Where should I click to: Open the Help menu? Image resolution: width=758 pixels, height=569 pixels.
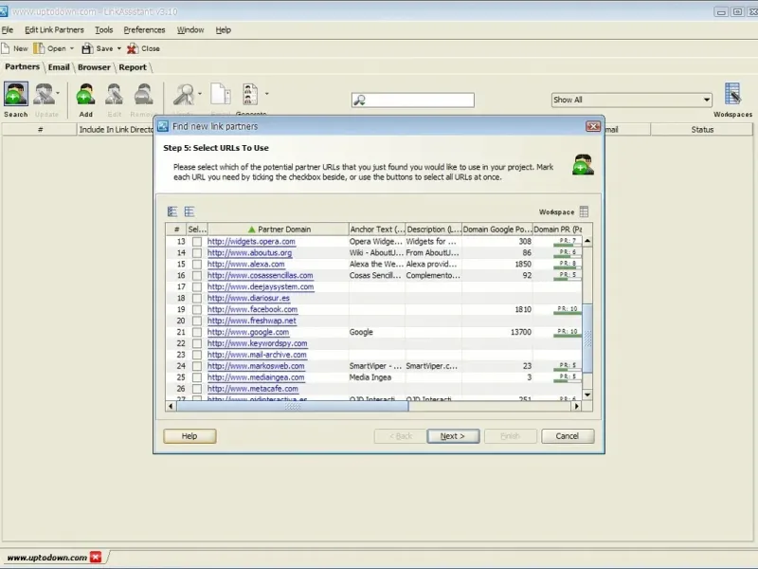click(x=223, y=30)
